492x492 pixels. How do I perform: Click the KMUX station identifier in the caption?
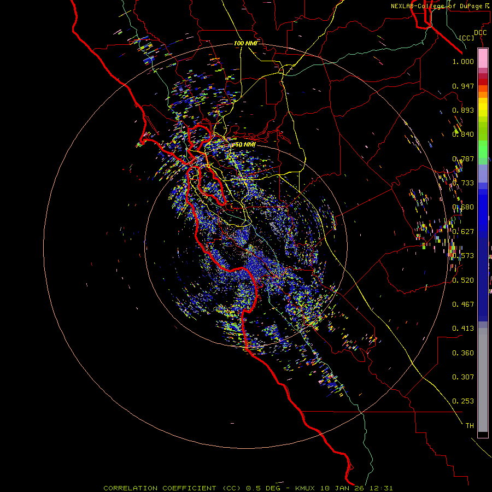[305, 488]
